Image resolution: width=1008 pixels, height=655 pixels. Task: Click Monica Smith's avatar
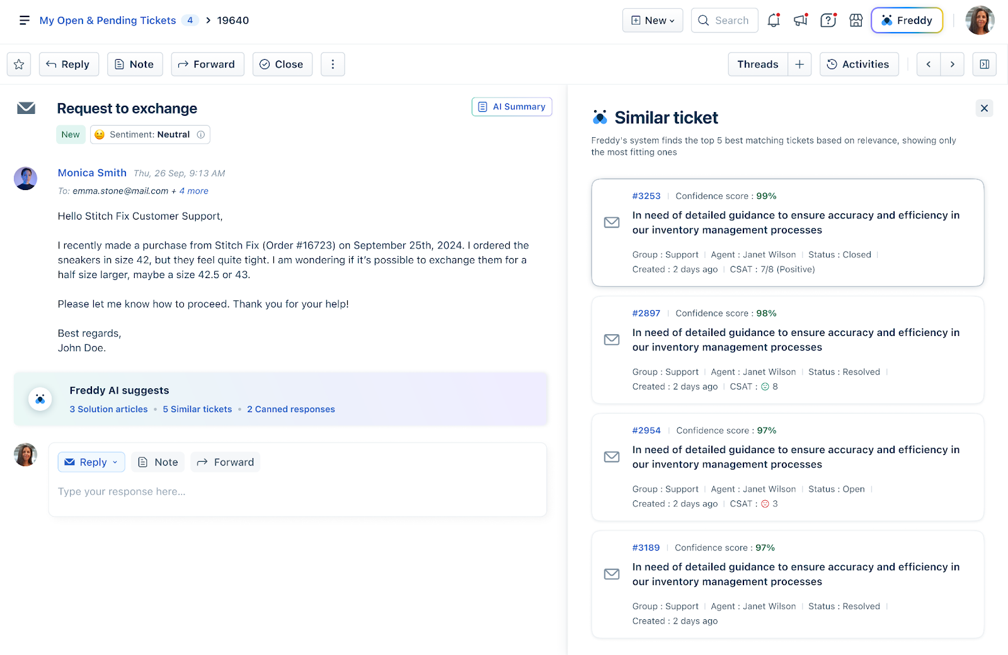(x=26, y=179)
